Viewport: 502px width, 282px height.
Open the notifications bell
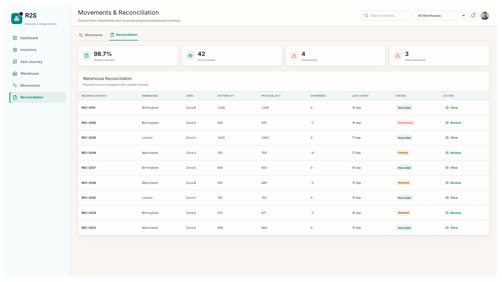click(x=473, y=16)
